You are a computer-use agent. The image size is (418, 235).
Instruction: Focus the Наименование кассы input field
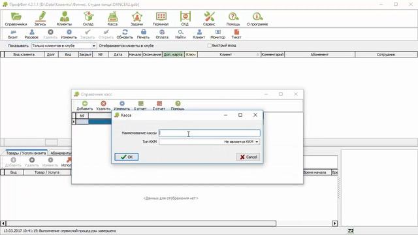(209, 133)
